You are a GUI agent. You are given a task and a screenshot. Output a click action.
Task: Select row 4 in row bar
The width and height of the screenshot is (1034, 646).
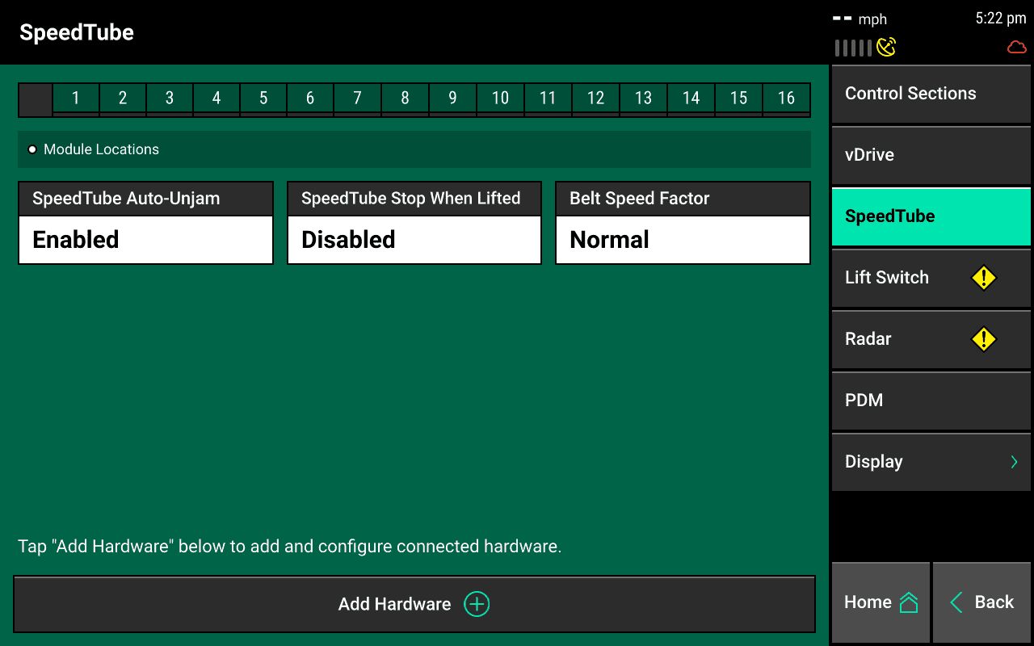pyautogui.click(x=216, y=99)
